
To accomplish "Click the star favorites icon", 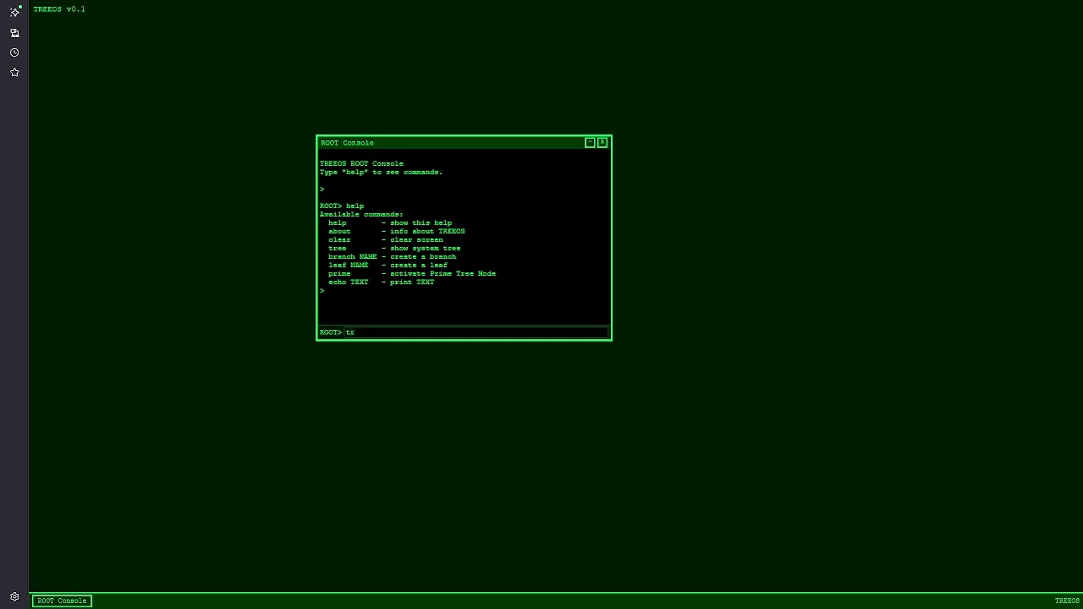I will pos(14,73).
